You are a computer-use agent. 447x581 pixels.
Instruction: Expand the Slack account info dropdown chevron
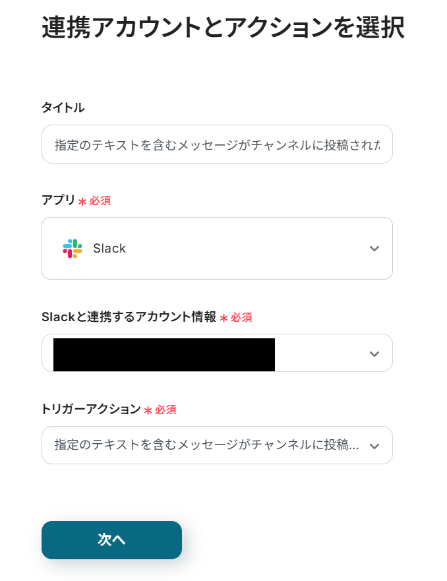[x=374, y=353]
